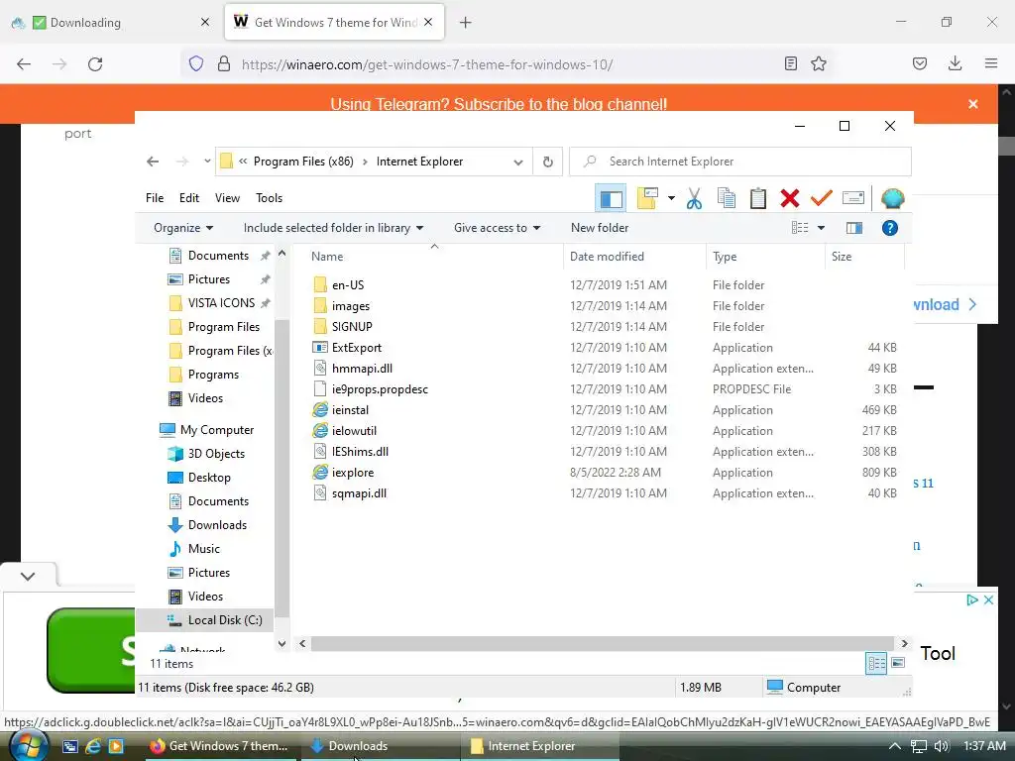Click the volume icon in system tray

click(x=942, y=746)
